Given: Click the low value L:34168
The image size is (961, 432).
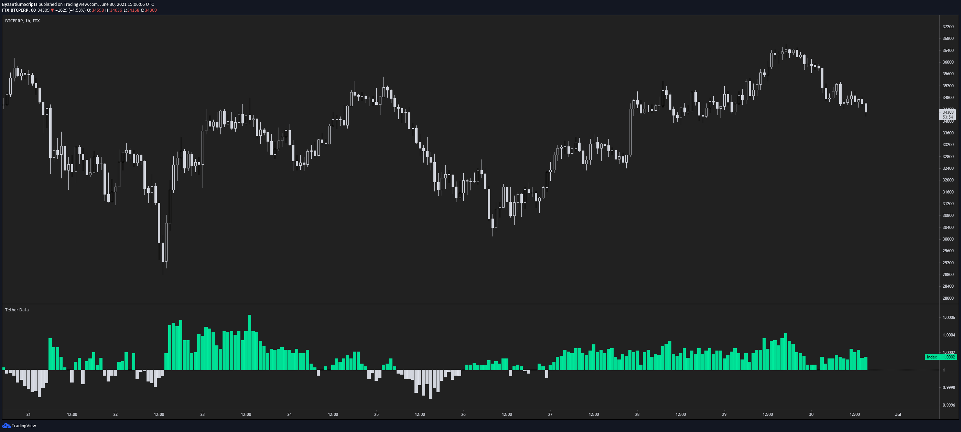Looking at the screenshot, I should (131, 10).
